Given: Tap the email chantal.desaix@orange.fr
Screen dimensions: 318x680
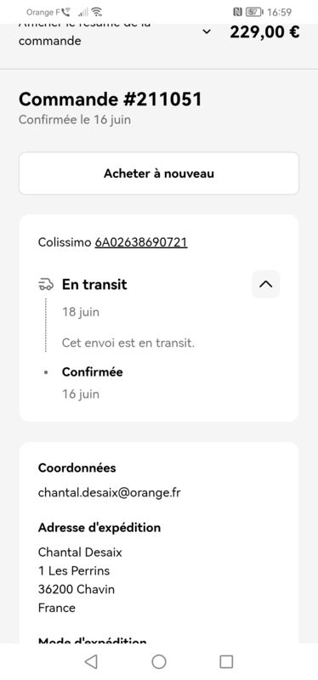Looking at the screenshot, I should point(110,493).
